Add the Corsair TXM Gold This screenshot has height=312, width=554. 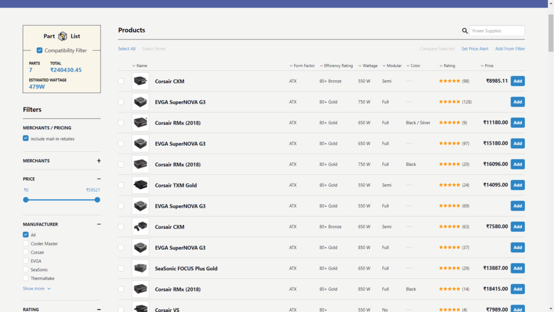coord(518,185)
